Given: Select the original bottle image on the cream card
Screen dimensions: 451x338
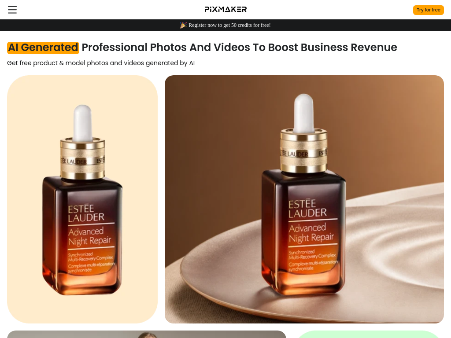Looking at the screenshot, I should click(x=82, y=199).
